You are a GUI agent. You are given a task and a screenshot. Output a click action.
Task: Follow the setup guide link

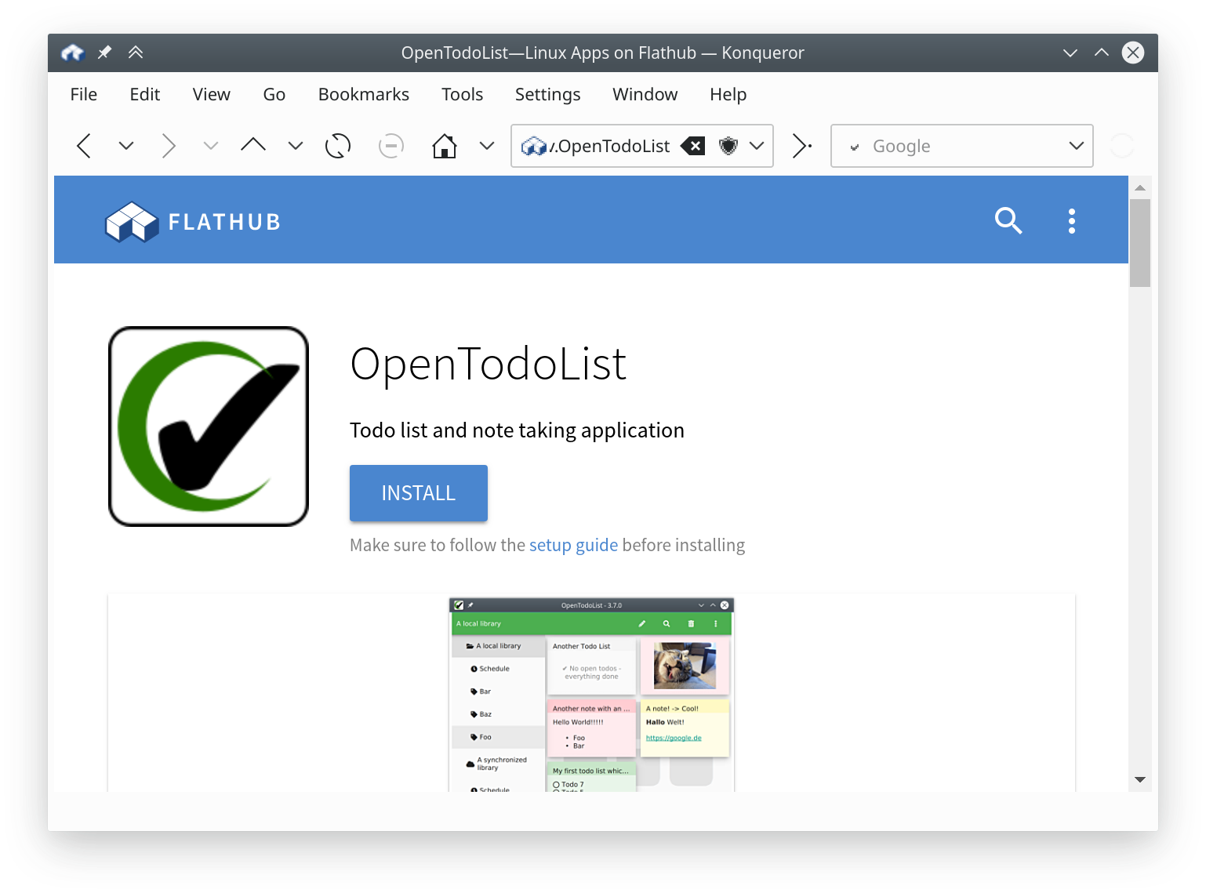coord(573,545)
